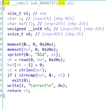
Task: Click the sprintf function call
Action: [15, 55]
